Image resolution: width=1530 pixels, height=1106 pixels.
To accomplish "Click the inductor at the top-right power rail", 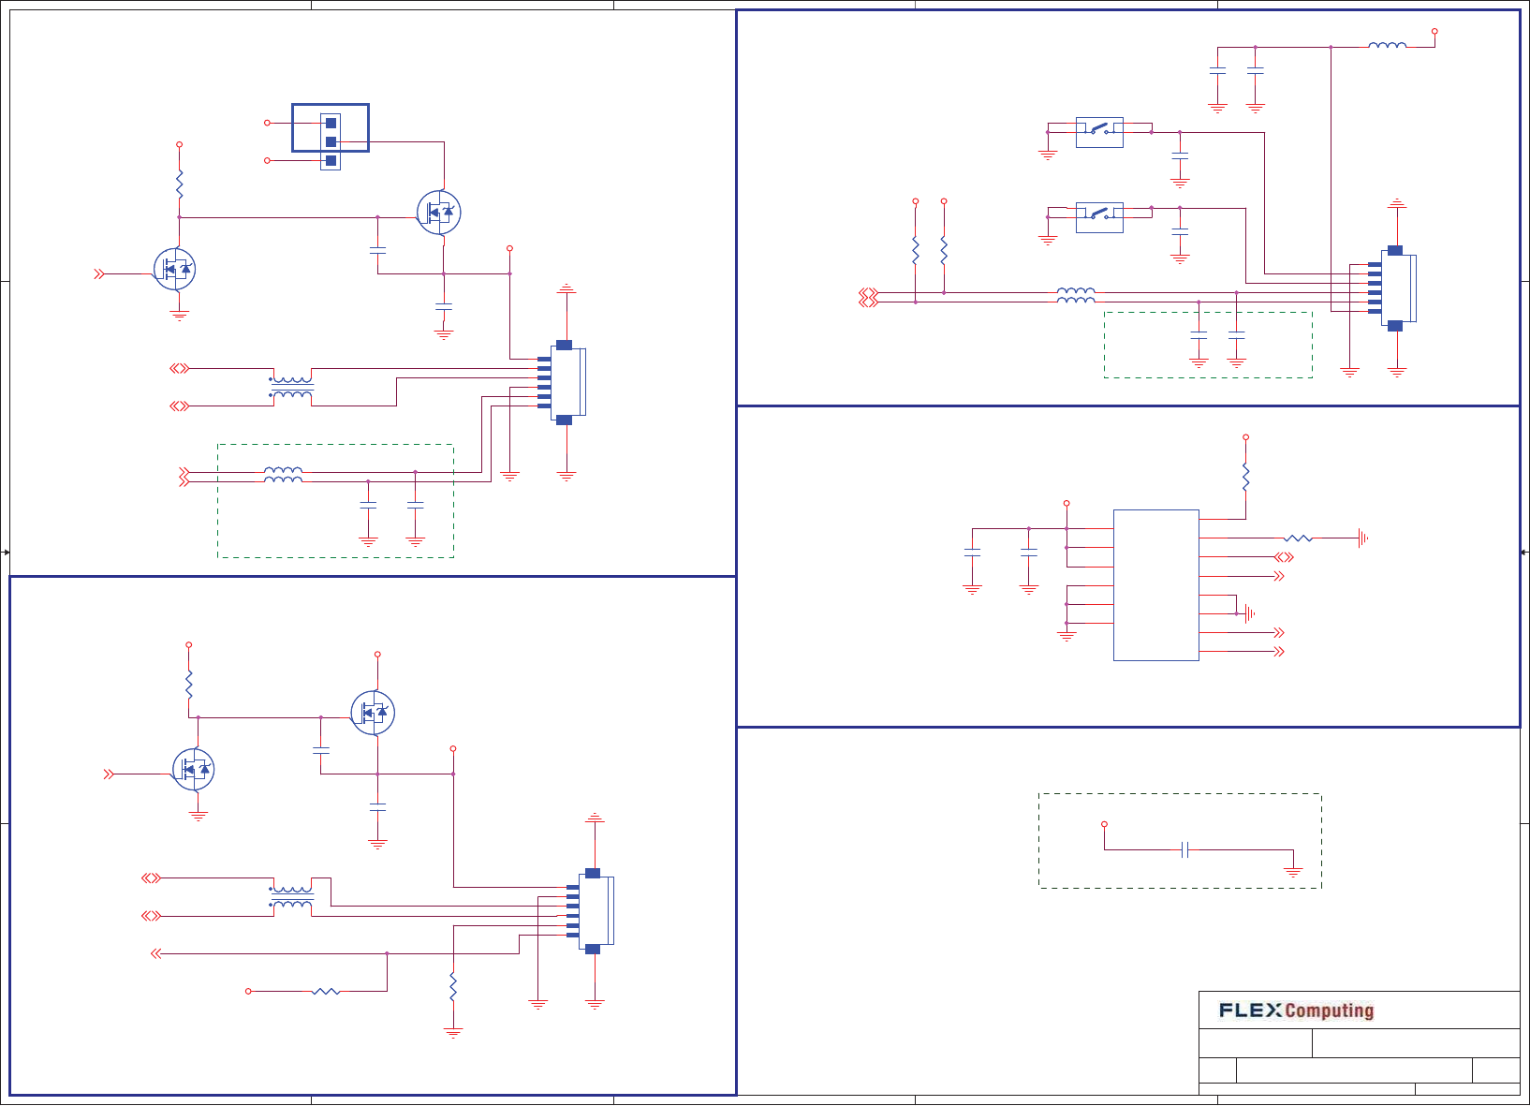I will coord(1387,44).
